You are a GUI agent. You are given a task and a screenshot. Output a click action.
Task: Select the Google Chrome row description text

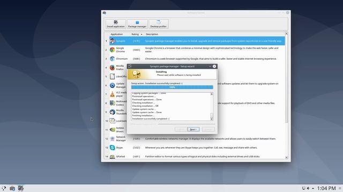click(212, 50)
